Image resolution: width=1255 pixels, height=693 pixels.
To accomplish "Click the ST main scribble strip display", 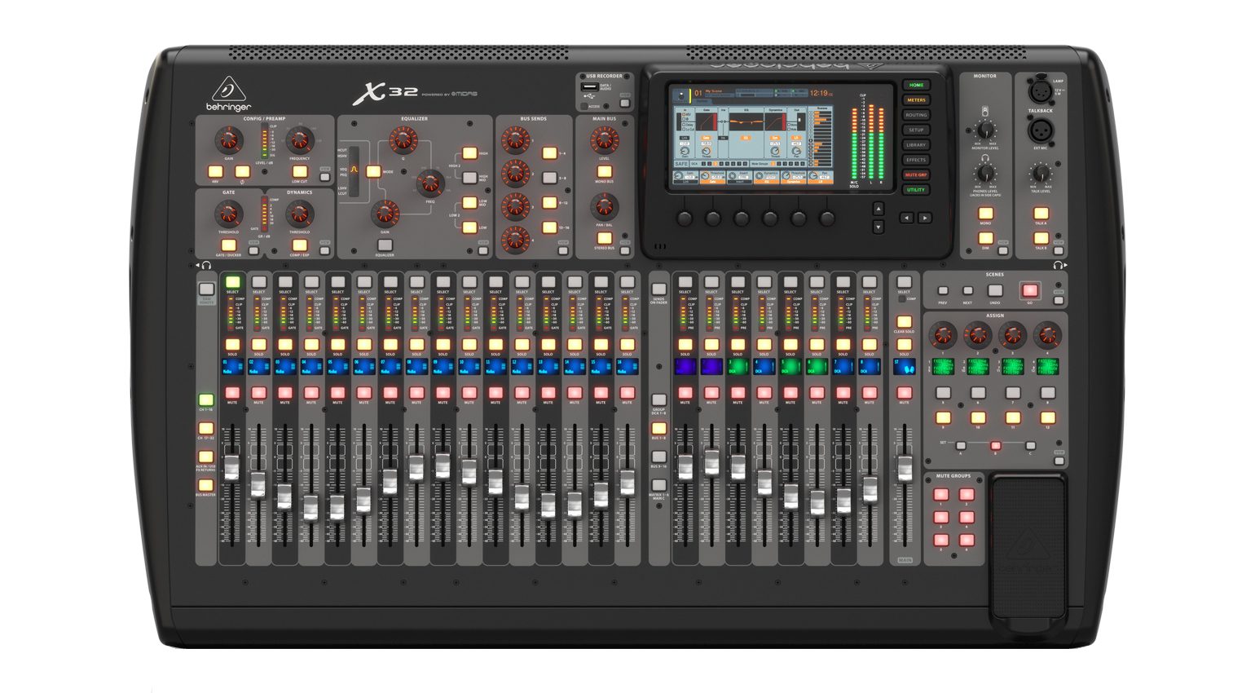I will coord(904,367).
